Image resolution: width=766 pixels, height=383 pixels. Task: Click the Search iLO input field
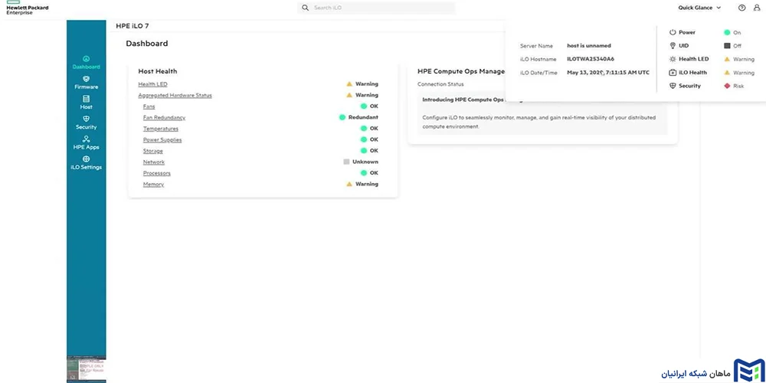click(x=376, y=8)
